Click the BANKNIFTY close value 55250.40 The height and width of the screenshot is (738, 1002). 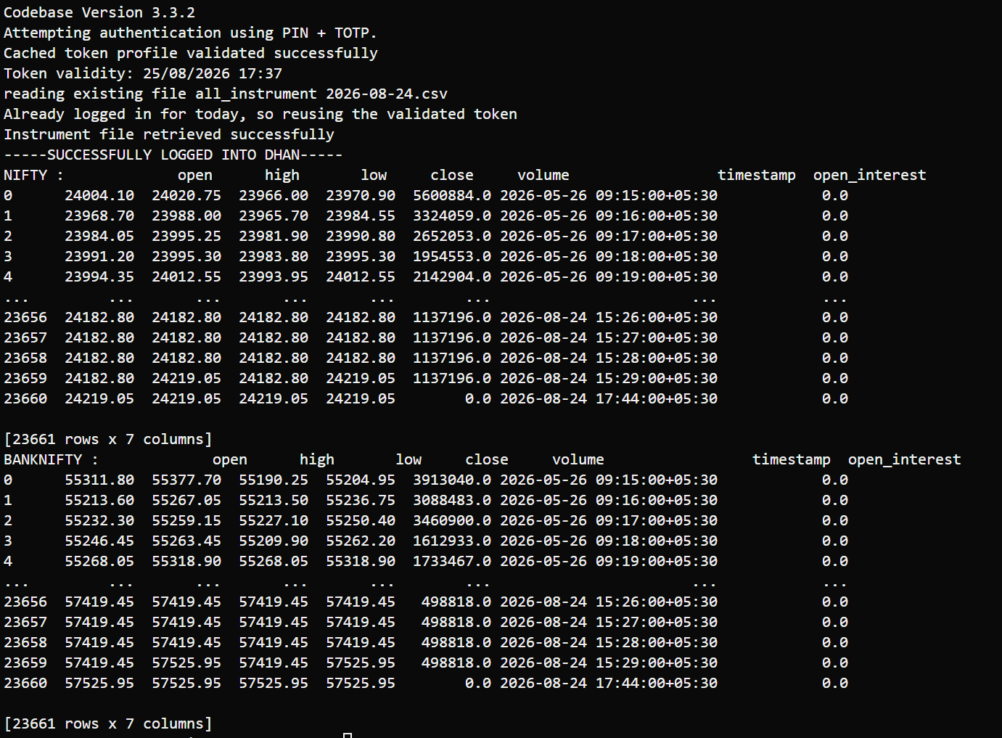coord(361,520)
